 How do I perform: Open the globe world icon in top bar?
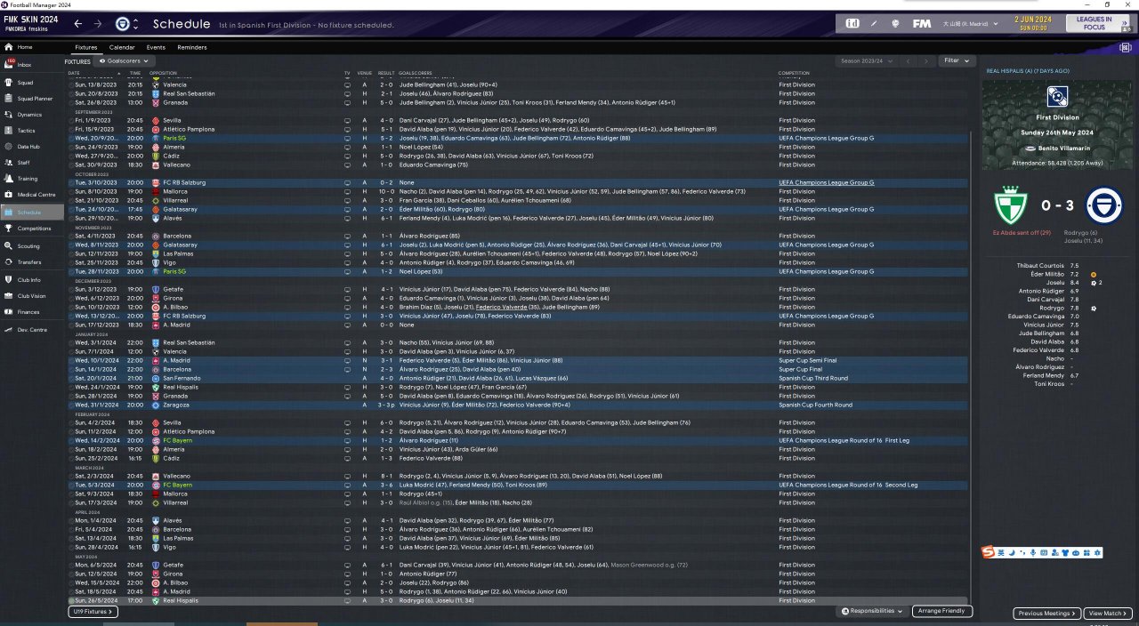(894, 23)
